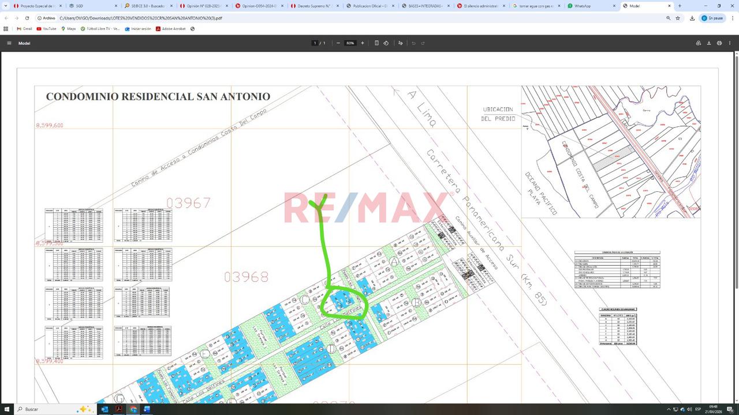Screen dimensions: 739x415
Task: Open Adobe Acrobat bookmark
Action: [x=171, y=28]
